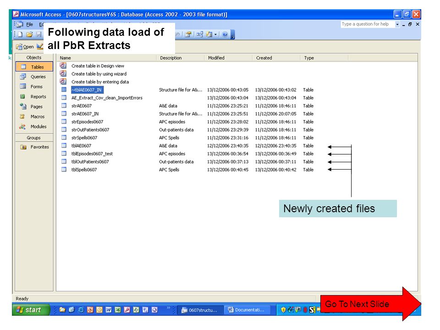The image size is (440, 330).
Task: Switch to Modules objects
Action: coord(34,126)
